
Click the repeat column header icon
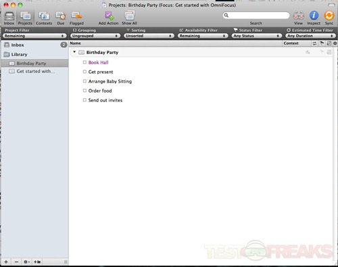pyautogui.click(x=314, y=43)
